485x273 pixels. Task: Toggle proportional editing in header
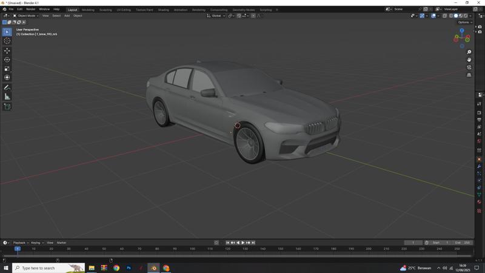253,16
